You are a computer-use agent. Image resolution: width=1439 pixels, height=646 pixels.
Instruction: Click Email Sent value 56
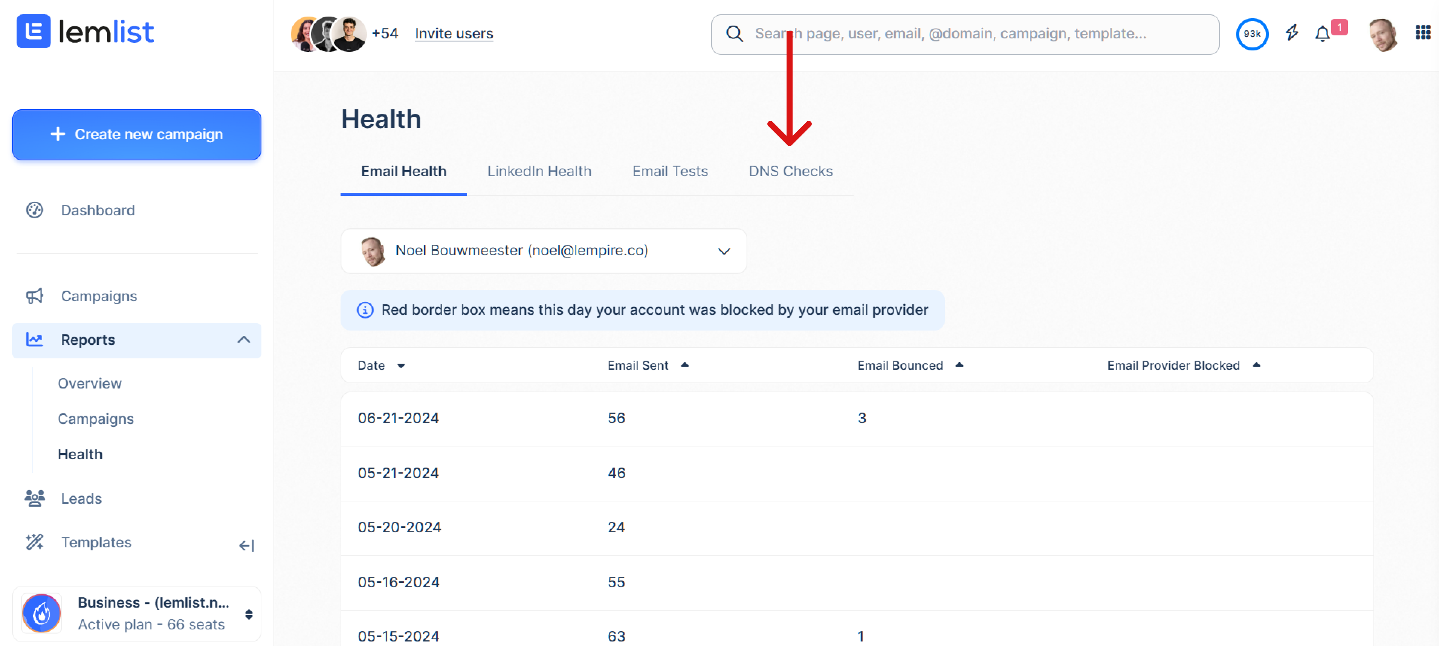[616, 417]
